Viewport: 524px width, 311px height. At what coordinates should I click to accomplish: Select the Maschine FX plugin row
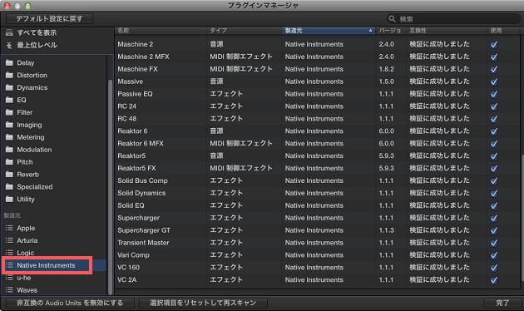coord(316,69)
